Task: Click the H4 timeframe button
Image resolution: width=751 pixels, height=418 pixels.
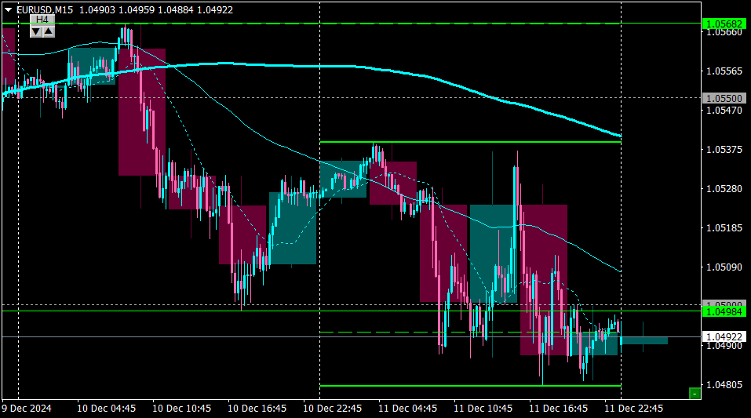Action: click(x=42, y=20)
